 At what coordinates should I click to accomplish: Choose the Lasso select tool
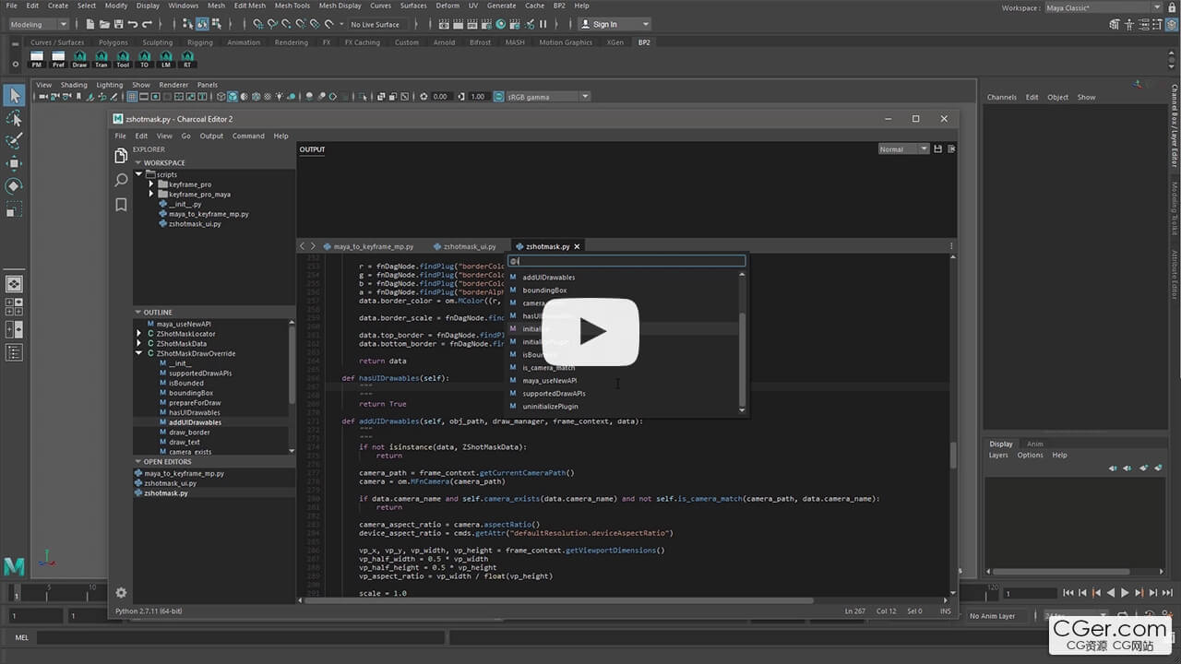14,119
